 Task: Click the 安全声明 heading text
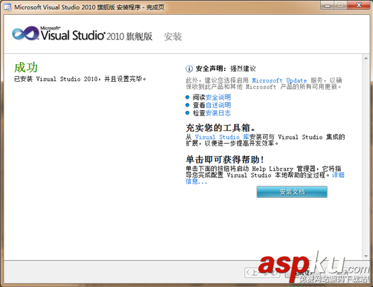click(210, 69)
